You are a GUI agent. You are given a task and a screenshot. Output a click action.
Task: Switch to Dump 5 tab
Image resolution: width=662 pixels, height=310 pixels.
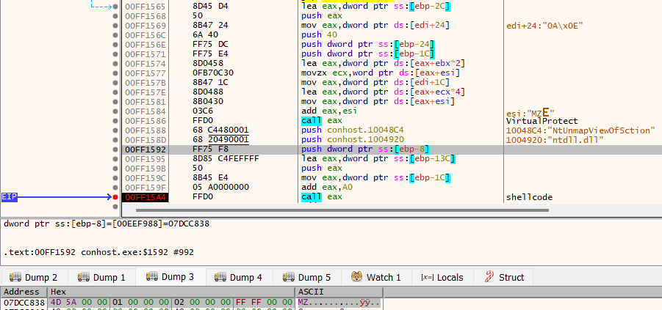coord(308,277)
